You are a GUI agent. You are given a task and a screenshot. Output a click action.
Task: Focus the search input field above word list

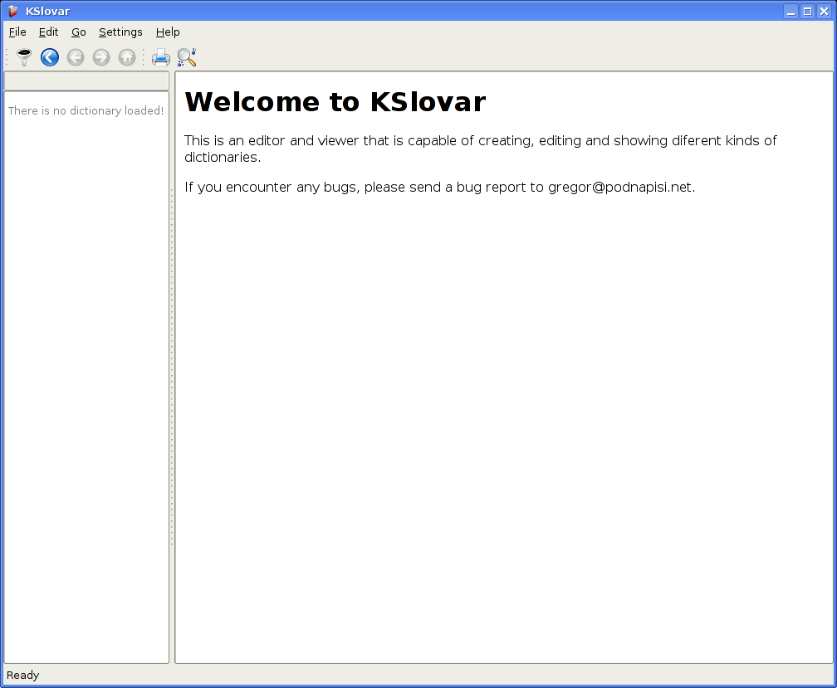[86, 81]
